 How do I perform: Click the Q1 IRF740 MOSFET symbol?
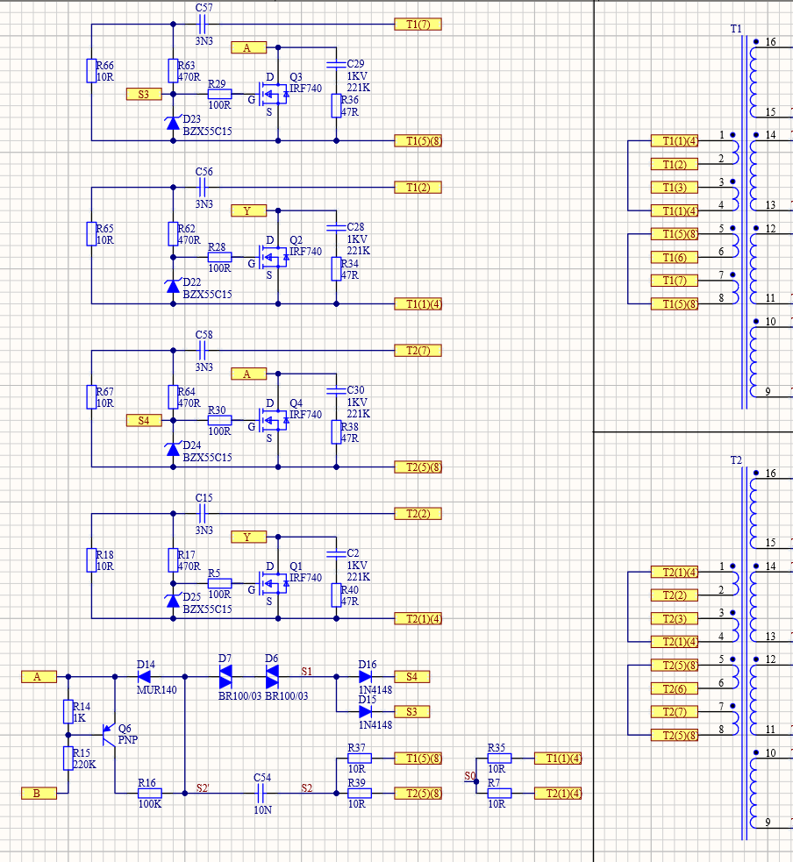pyautogui.click(x=274, y=584)
